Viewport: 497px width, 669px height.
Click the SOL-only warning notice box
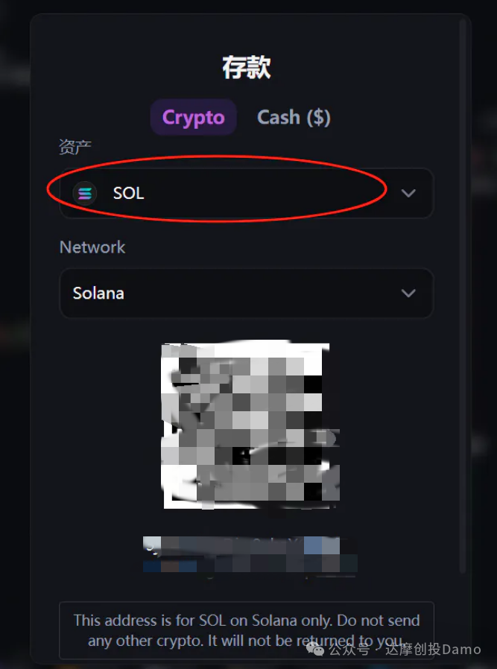(x=247, y=630)
